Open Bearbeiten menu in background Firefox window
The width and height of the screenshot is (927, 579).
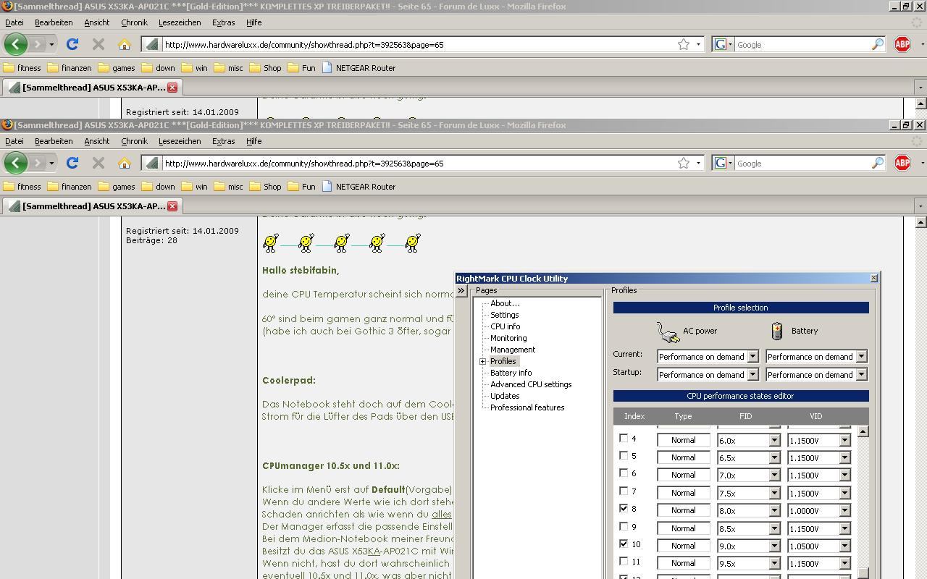tap(54, 22)
